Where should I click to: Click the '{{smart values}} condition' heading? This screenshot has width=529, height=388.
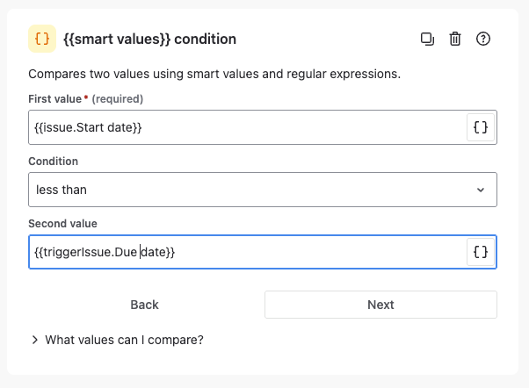pyautogui.click(x=149, y=40)
